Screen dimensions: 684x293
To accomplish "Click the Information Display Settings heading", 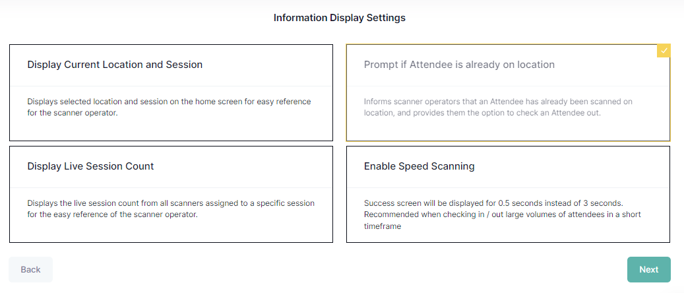I will pyautogui.click(x=339, y=18).
